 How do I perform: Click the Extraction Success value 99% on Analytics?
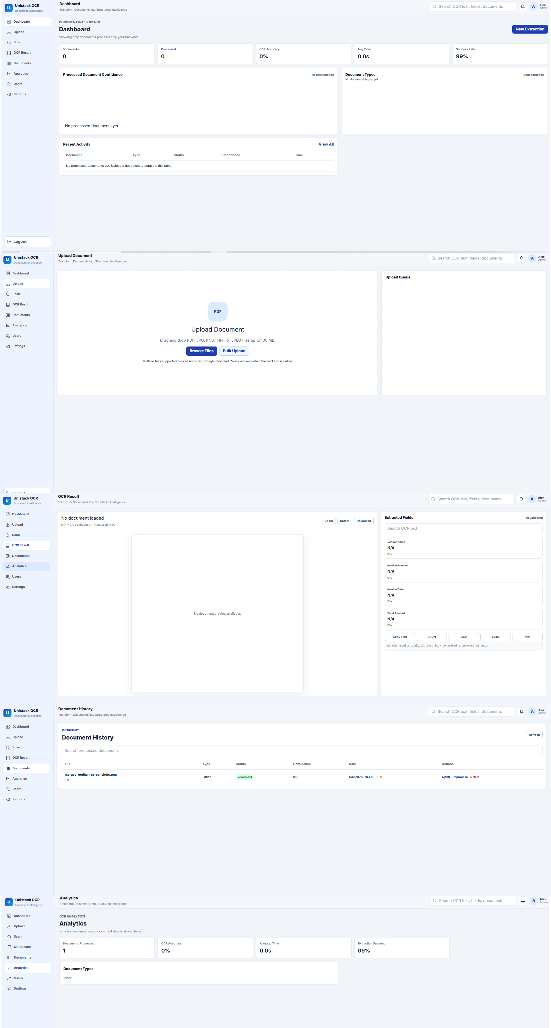(364, 950)
